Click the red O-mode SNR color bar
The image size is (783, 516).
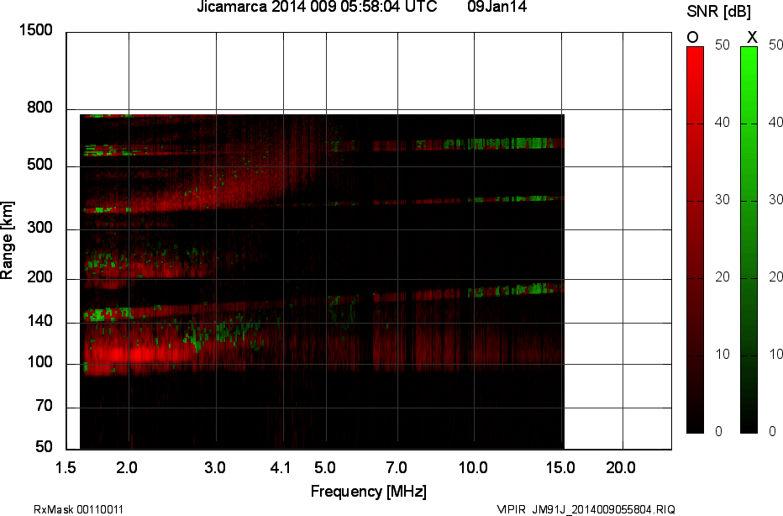[695, 240]
